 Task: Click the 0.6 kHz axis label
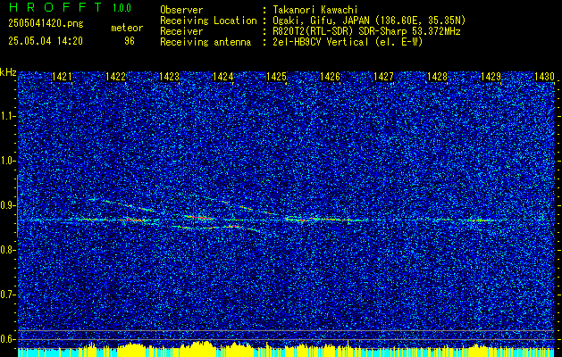coord(7,339)
